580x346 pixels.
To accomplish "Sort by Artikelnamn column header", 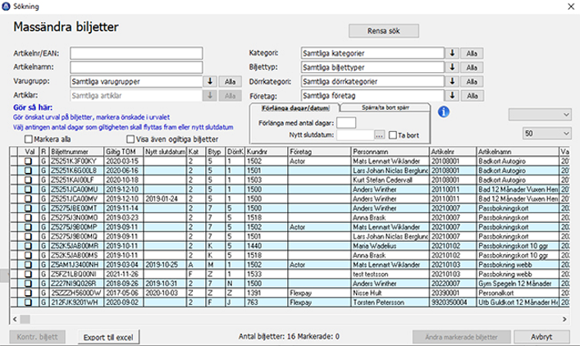I will [517, 152].
